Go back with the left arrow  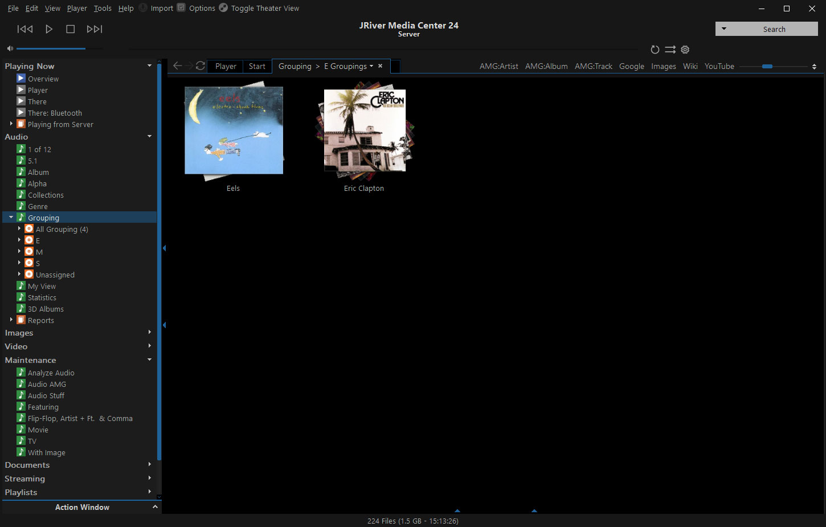coord(177,66)
